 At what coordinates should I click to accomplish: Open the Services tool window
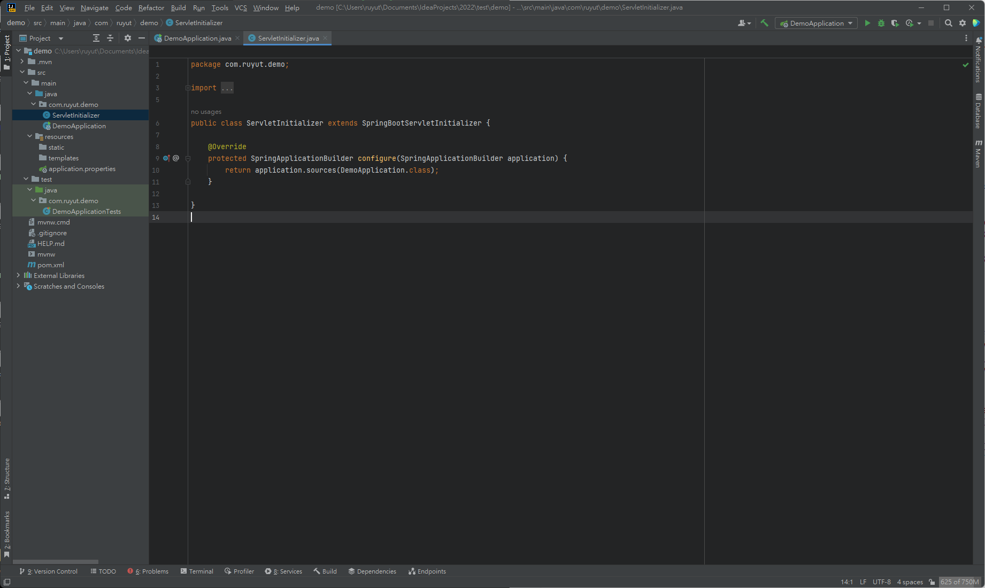[x=283, y=571]
